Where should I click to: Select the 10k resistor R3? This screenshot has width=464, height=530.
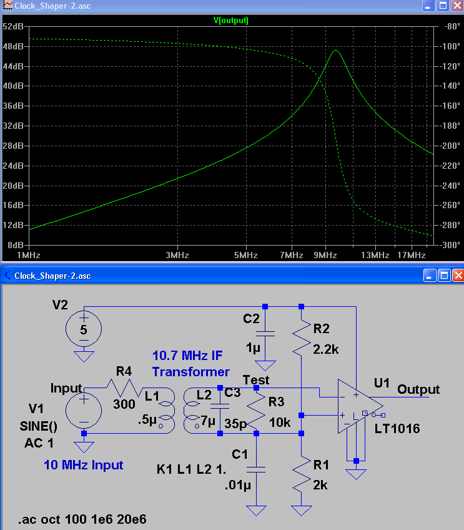tap(257, 410)
